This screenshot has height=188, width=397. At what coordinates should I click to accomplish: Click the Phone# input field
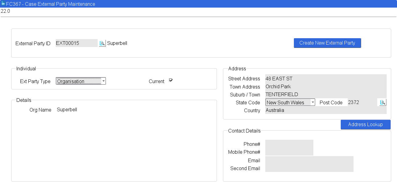coord(289,144)
